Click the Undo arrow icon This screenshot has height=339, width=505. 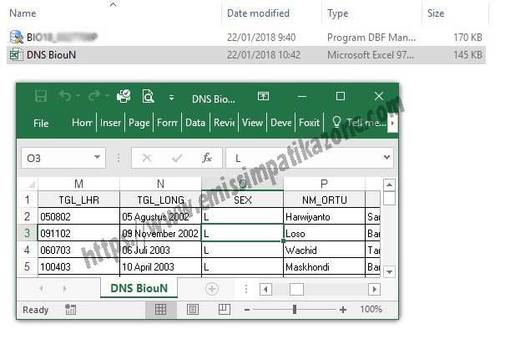[65, 96]
